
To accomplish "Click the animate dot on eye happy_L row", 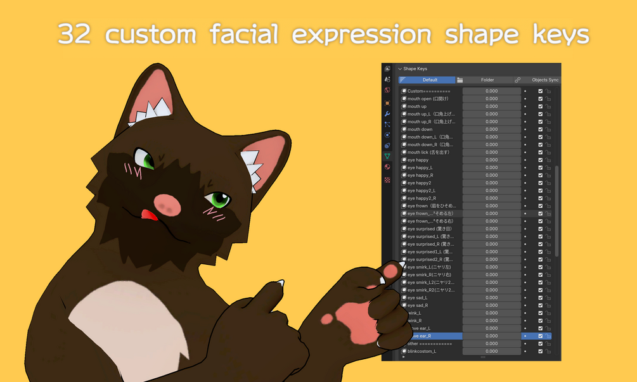I will [x=525, y=168].
